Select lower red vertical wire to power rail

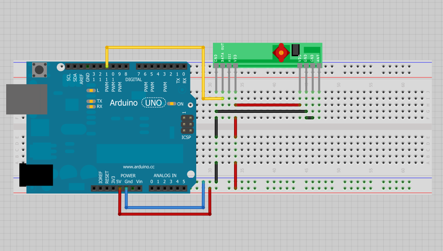235,175
